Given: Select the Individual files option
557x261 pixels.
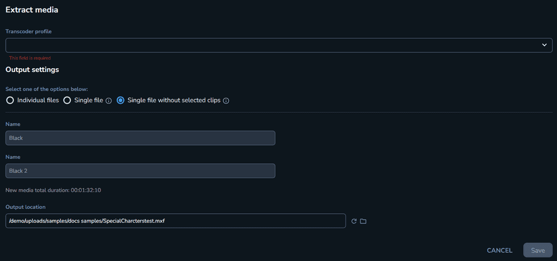Looking at the screenshot, I should 10,100.
